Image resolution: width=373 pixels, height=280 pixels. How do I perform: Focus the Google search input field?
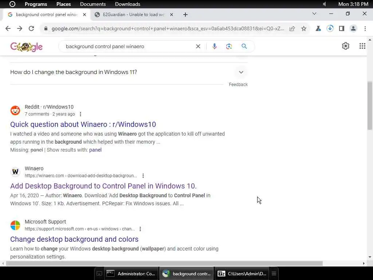(129, 46)
